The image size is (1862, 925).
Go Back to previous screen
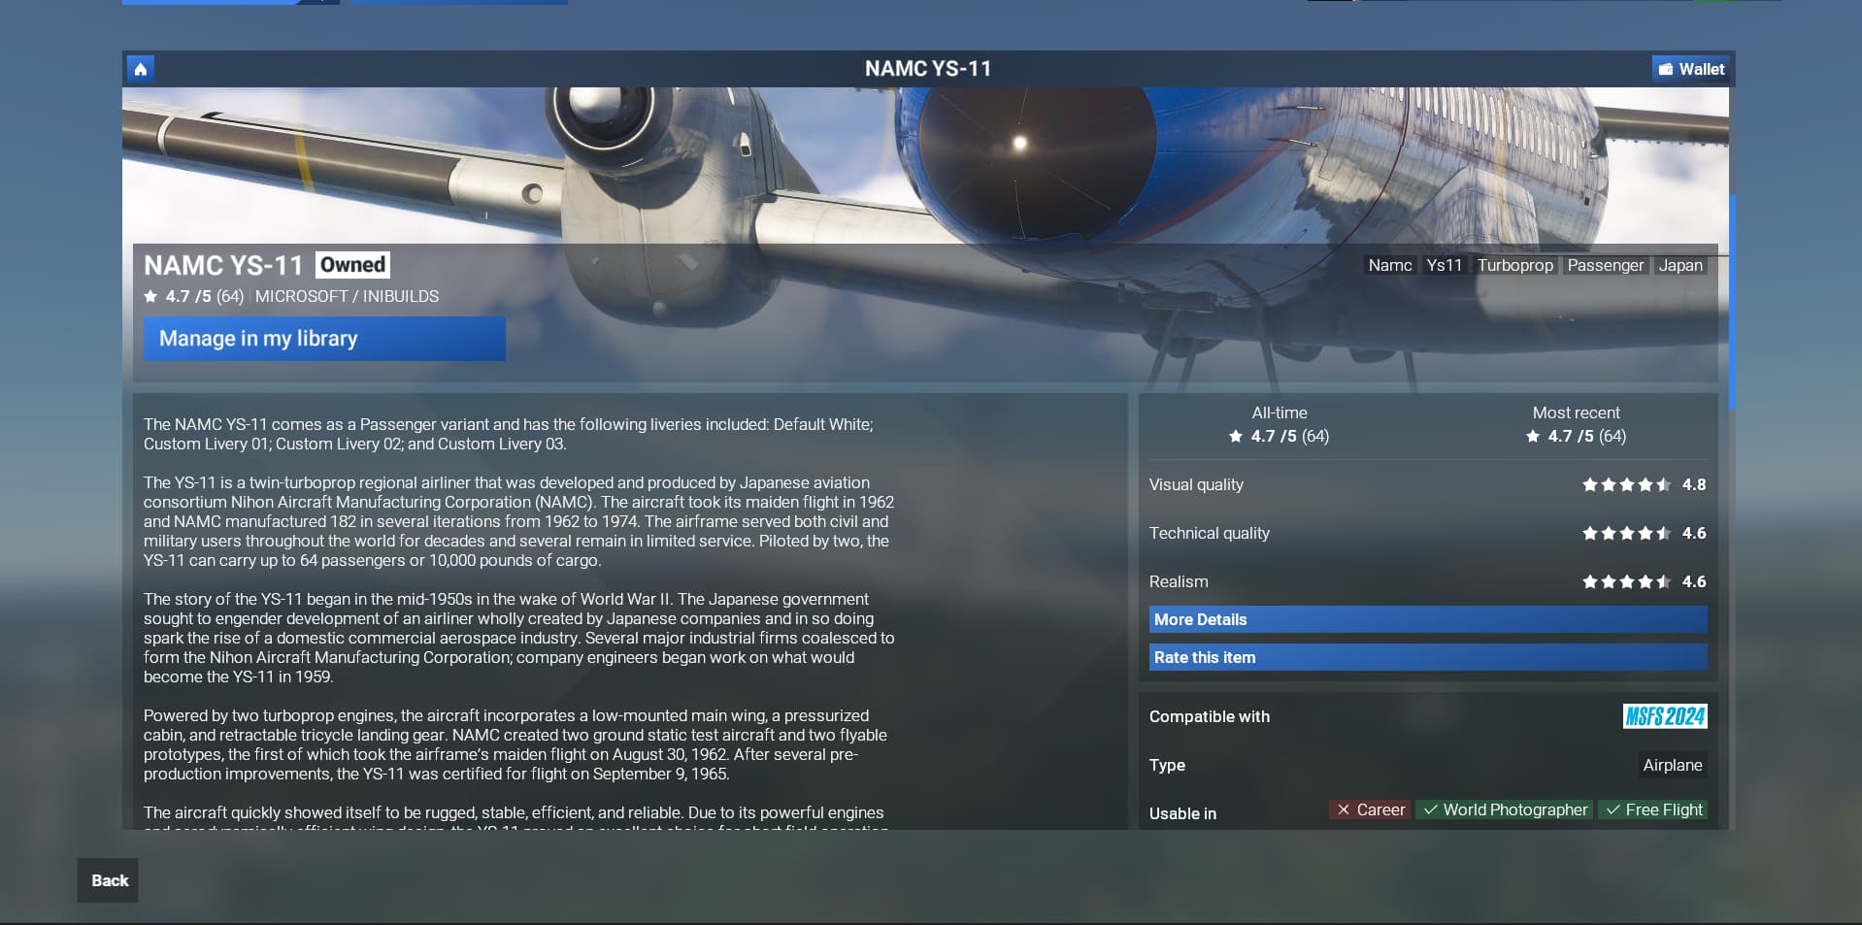(108, 880)
